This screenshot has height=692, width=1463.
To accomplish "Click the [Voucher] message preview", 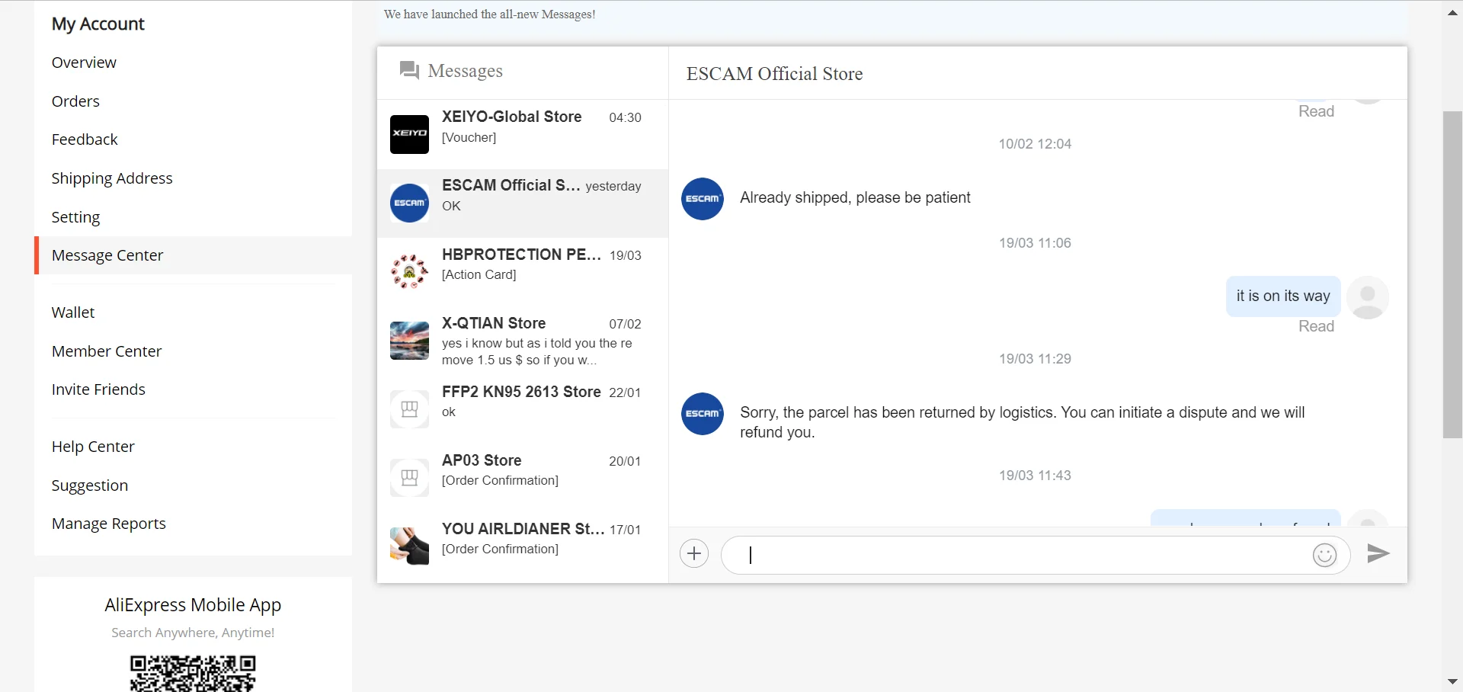I will point(469,138).
